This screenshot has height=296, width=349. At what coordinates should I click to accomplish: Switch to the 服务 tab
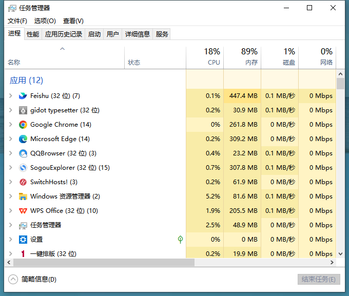click(162, 34)
